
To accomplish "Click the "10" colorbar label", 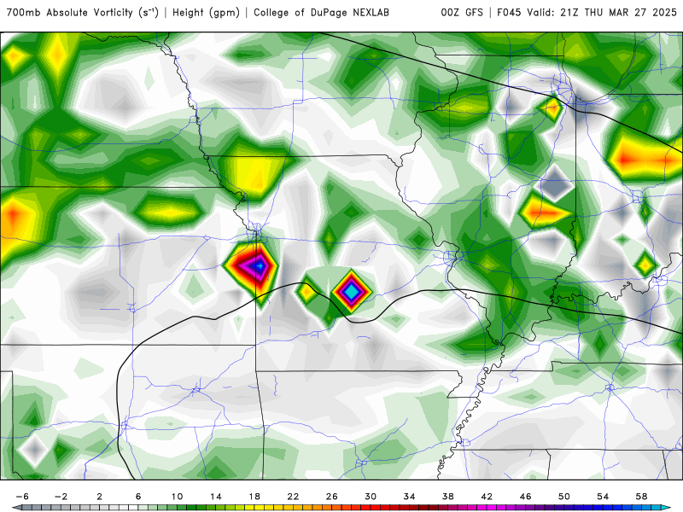I will 177,497.
